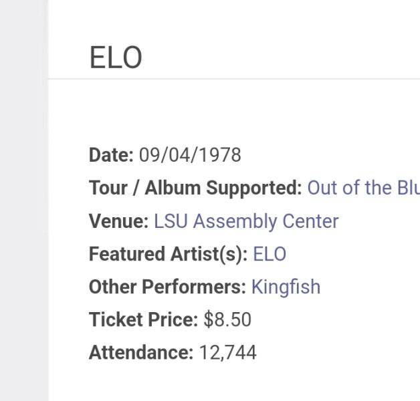Open the Kingfish performer link
The width and height of the screenshot is (420, 401).
pos(286,287)
